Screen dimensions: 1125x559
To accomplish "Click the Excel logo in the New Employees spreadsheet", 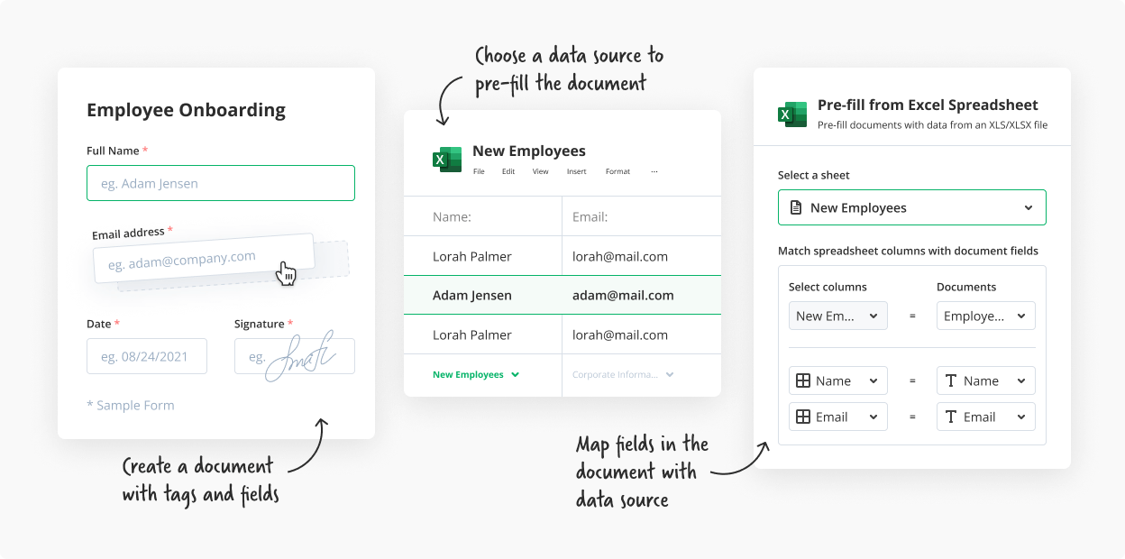I will coord(446,159).
